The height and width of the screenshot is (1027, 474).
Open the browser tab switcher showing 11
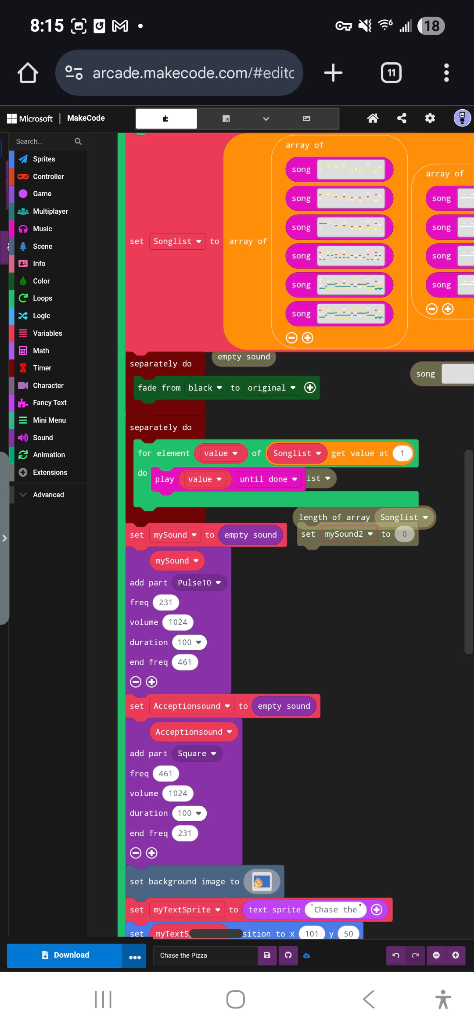391,72
